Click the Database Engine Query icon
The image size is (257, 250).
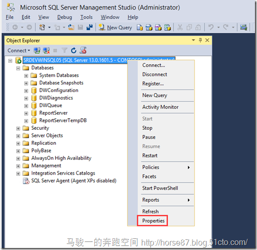pyautogui.click(x=140, y=27)
